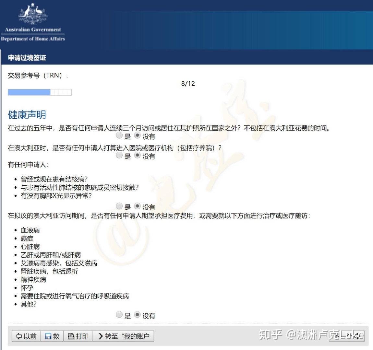Pick 是 for expected medical costs question
The image size is (373, 350).
coord(119,315)
